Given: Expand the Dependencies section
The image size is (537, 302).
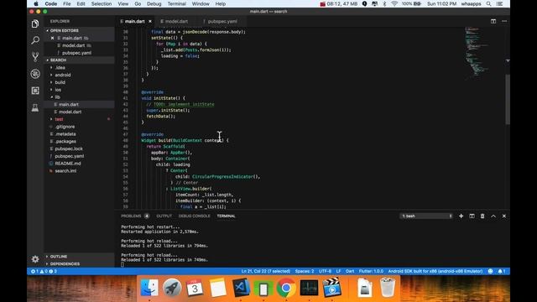Looking at the screenshot, I should point(65,264).
